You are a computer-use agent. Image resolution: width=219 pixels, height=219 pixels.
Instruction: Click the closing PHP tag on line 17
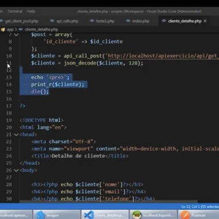[22, 106]
